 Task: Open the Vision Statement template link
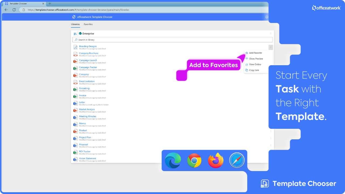coord(88,158)
